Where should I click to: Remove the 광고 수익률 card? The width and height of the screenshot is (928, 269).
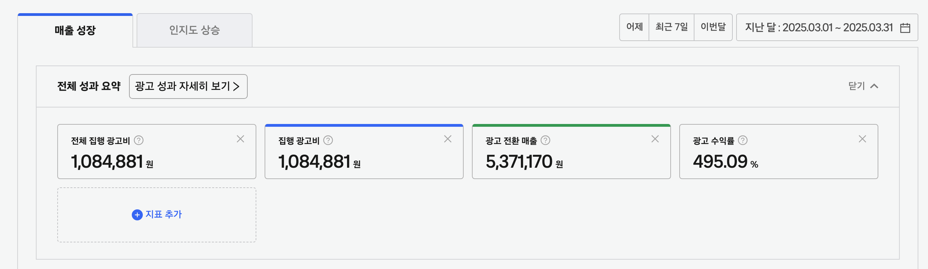(862, 139)
